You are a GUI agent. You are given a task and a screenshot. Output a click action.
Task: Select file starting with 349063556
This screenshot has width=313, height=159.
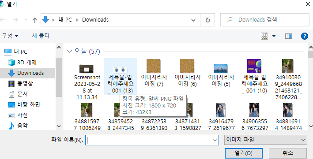(255, 116)
